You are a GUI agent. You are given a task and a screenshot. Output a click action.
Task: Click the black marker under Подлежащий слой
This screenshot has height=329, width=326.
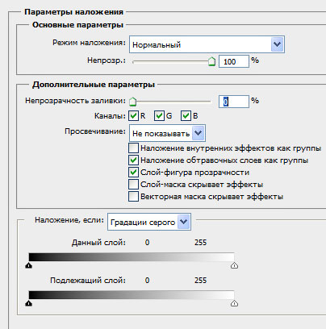click(x=29, y=303)
